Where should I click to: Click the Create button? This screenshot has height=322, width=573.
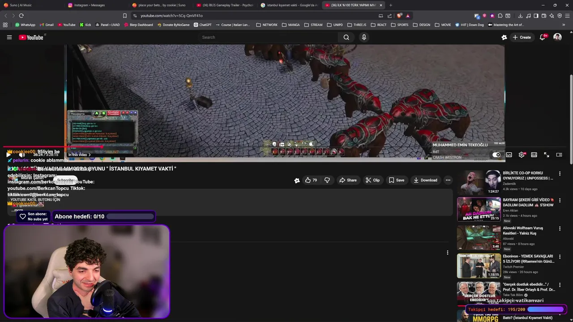pos(522,37)
